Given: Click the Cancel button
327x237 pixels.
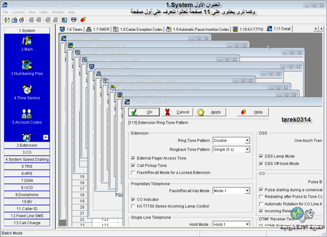Looking at the screenshot, I should click(x=177, y=112).
